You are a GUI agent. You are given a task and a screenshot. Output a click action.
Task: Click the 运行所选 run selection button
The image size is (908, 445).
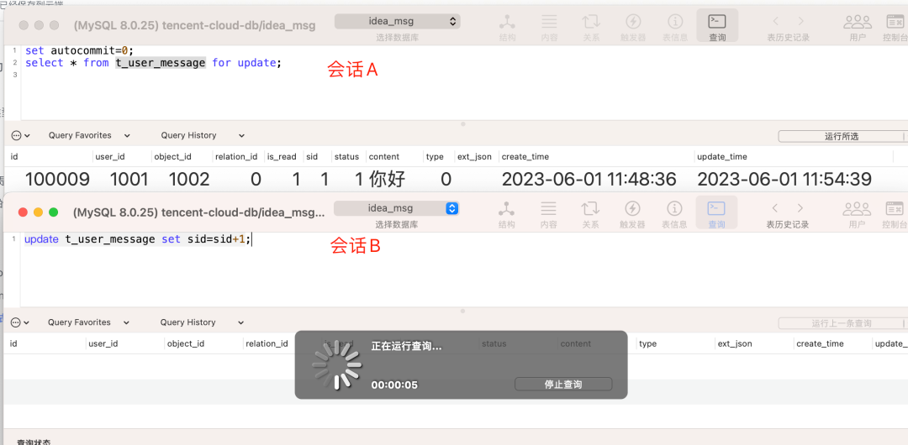point(841,137)
